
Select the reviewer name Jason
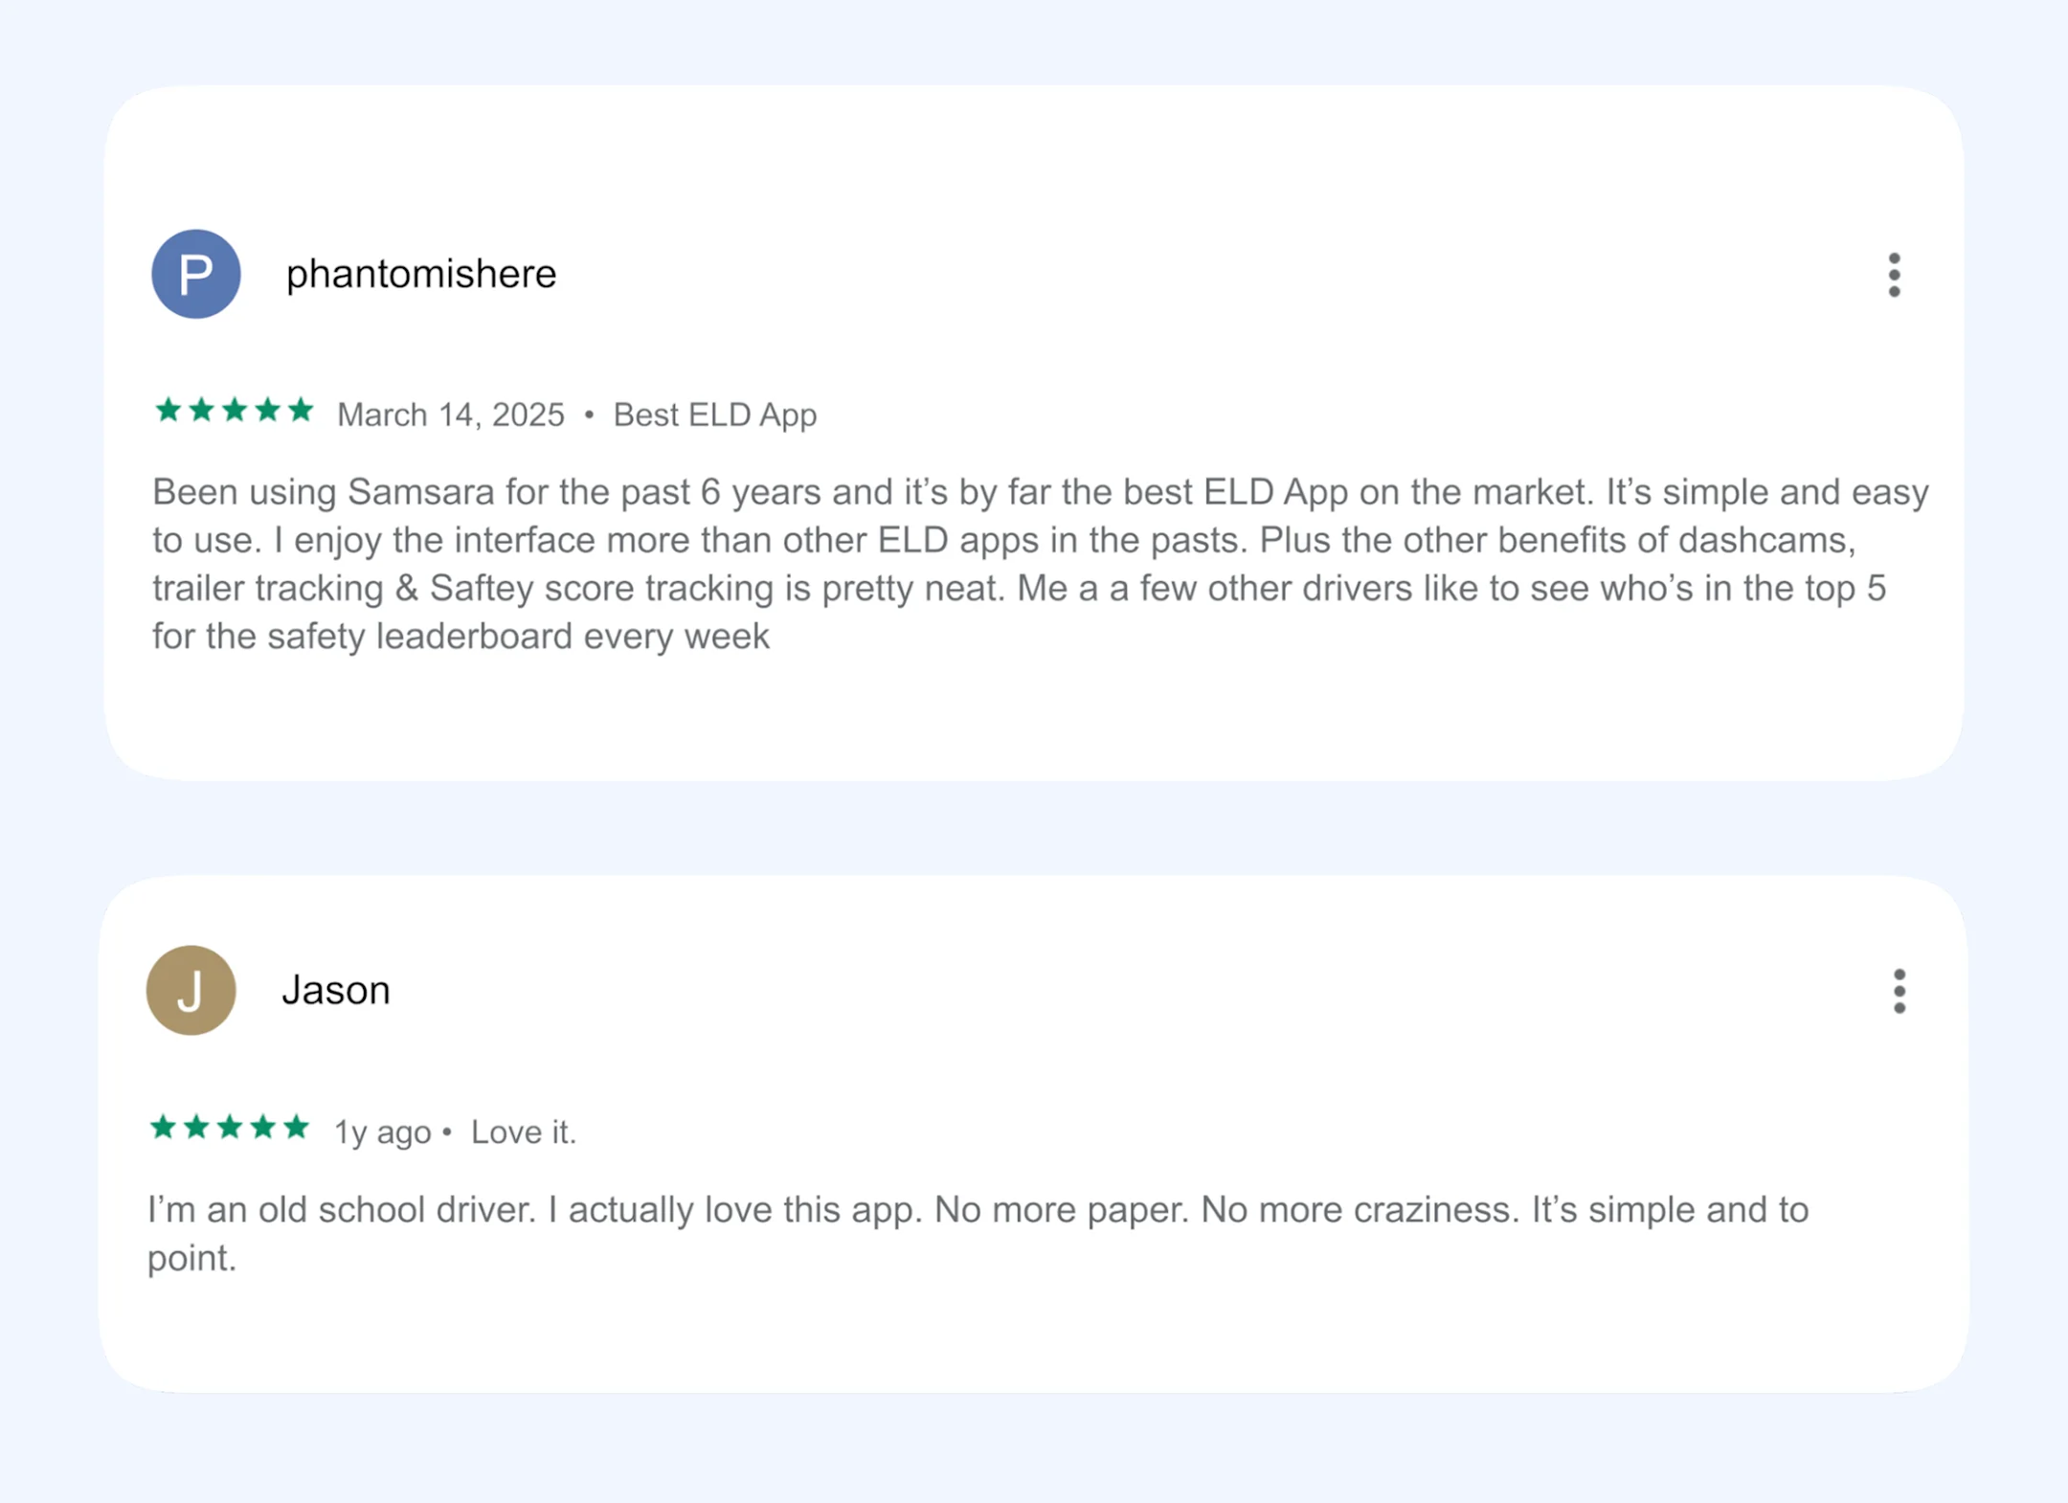[336, 991]
